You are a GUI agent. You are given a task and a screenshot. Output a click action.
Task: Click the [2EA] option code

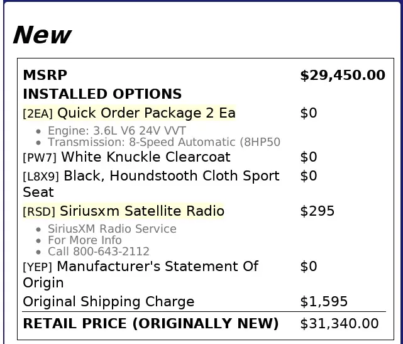pyautogui.click(x=38, y=114)
